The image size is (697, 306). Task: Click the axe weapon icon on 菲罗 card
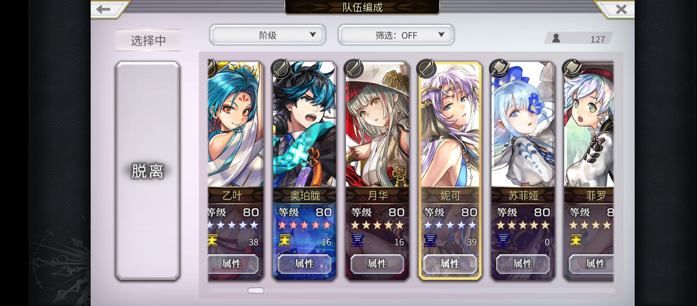[x=572, y=69]
